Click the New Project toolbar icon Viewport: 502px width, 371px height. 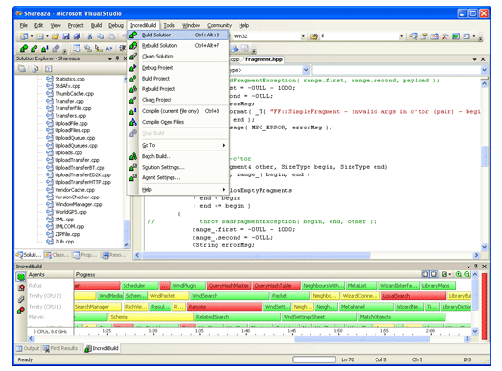(x=24, y=36)
